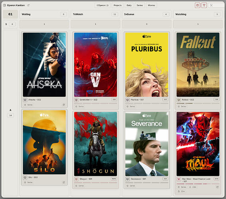Click the status icon beside Generation V - S02
226x199 pixels.
point(76,100)
